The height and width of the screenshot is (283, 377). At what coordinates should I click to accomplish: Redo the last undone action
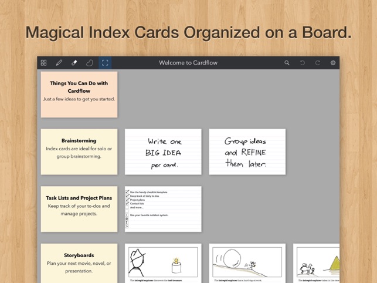[318, 63]
